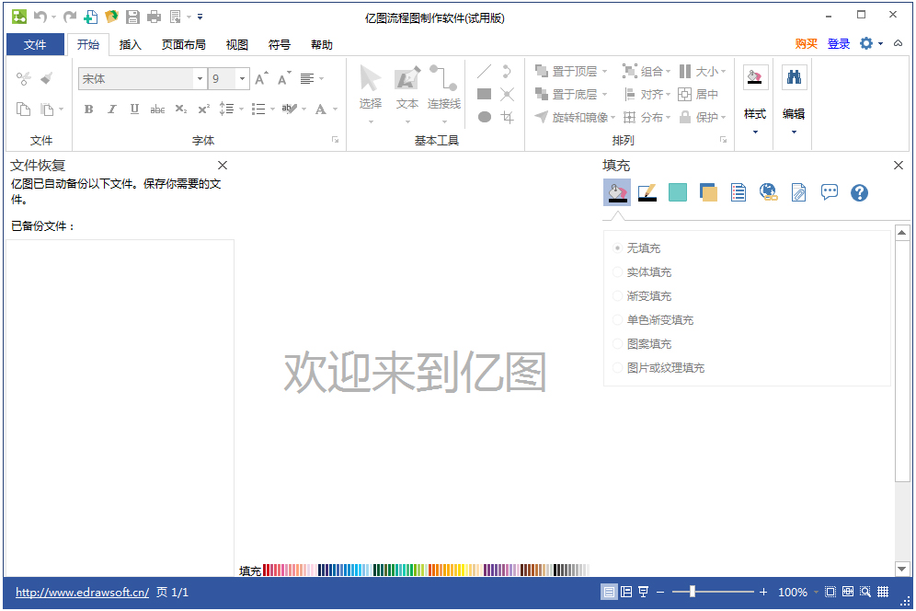Click the zoom out minus button
Image resolution: width=916 pixels, height=611 pixels.
tap(660, 592)
